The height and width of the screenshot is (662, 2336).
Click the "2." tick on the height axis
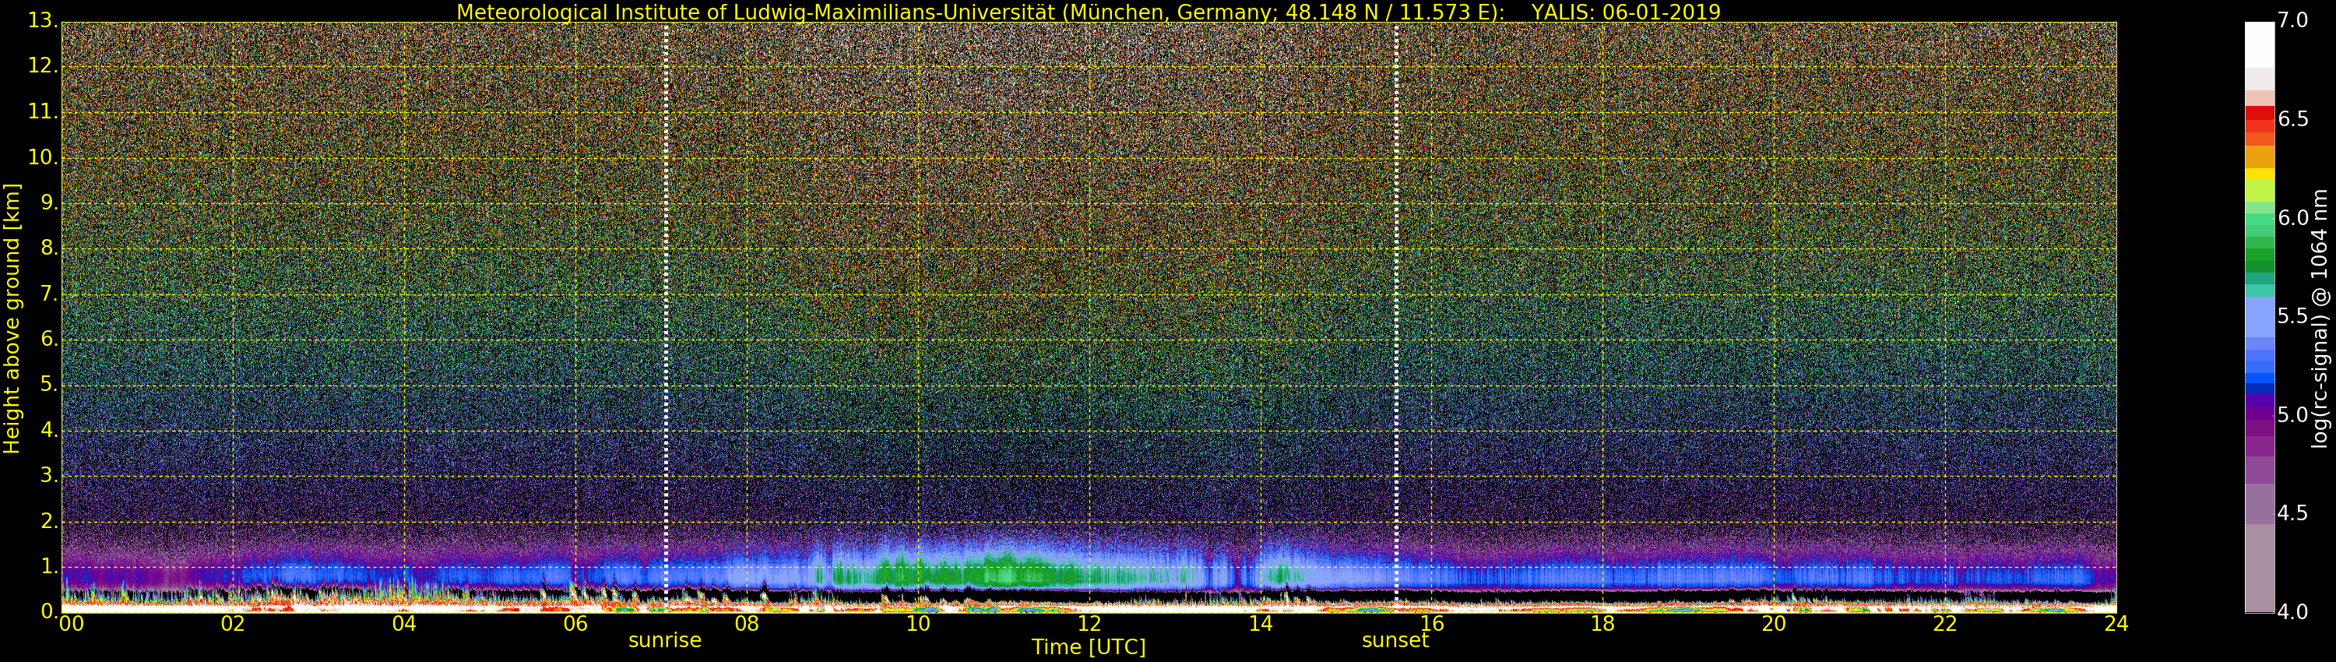pyautogui.click(x=48, y=520)
